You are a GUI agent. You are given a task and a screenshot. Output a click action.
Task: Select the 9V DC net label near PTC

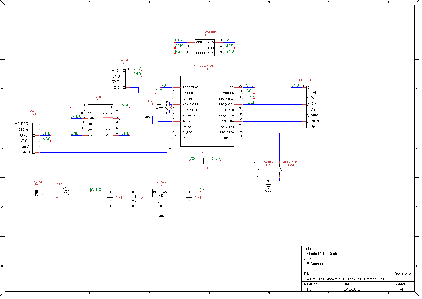[x=95, y=190]
